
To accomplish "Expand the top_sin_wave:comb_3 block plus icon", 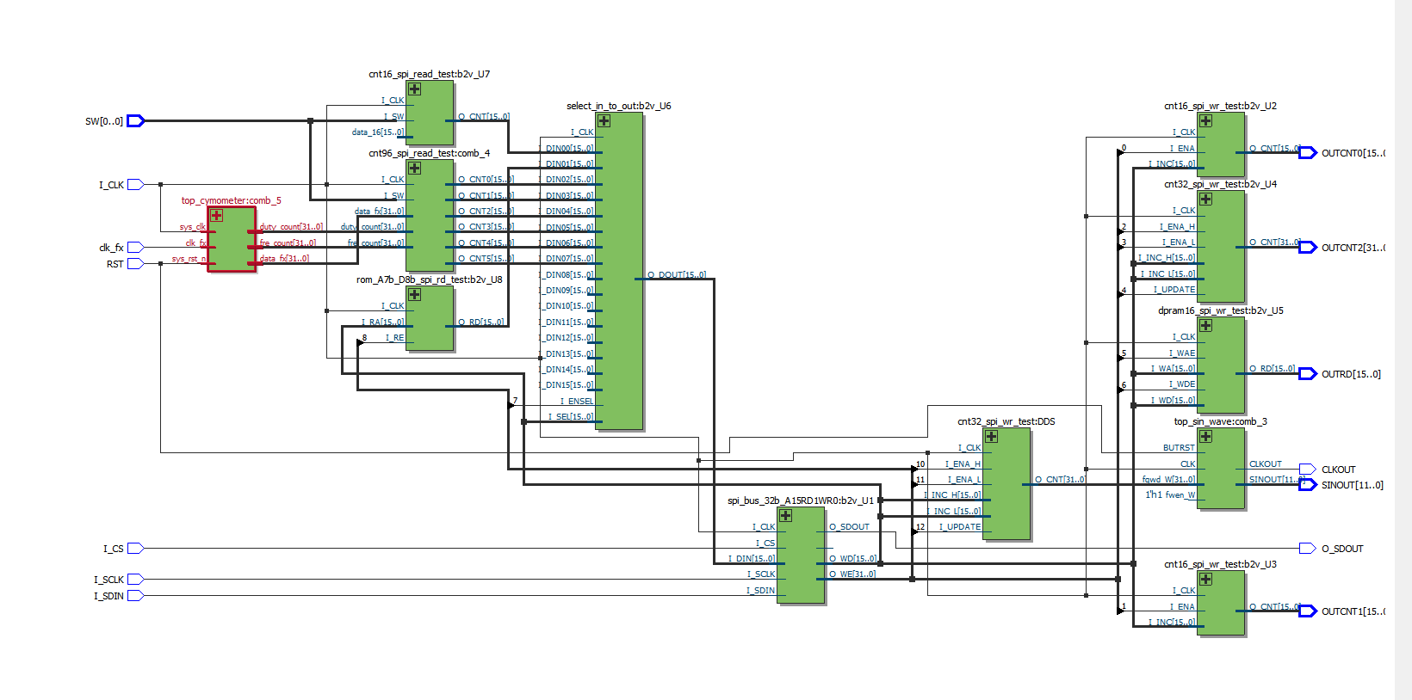I will click(x=1205, y=436).
